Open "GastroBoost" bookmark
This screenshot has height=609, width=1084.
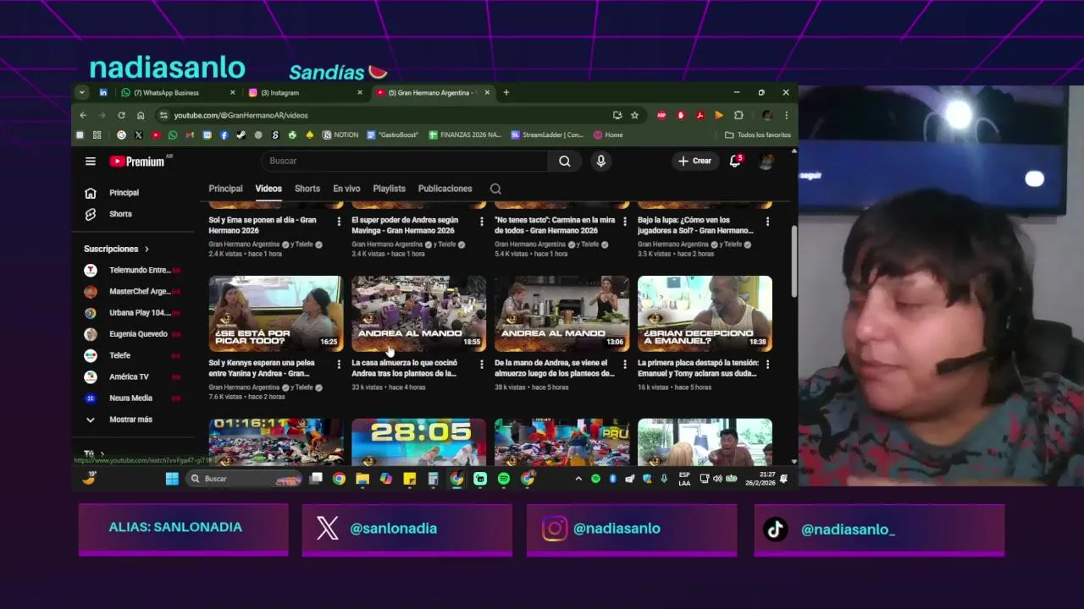(x=393, y=134)
